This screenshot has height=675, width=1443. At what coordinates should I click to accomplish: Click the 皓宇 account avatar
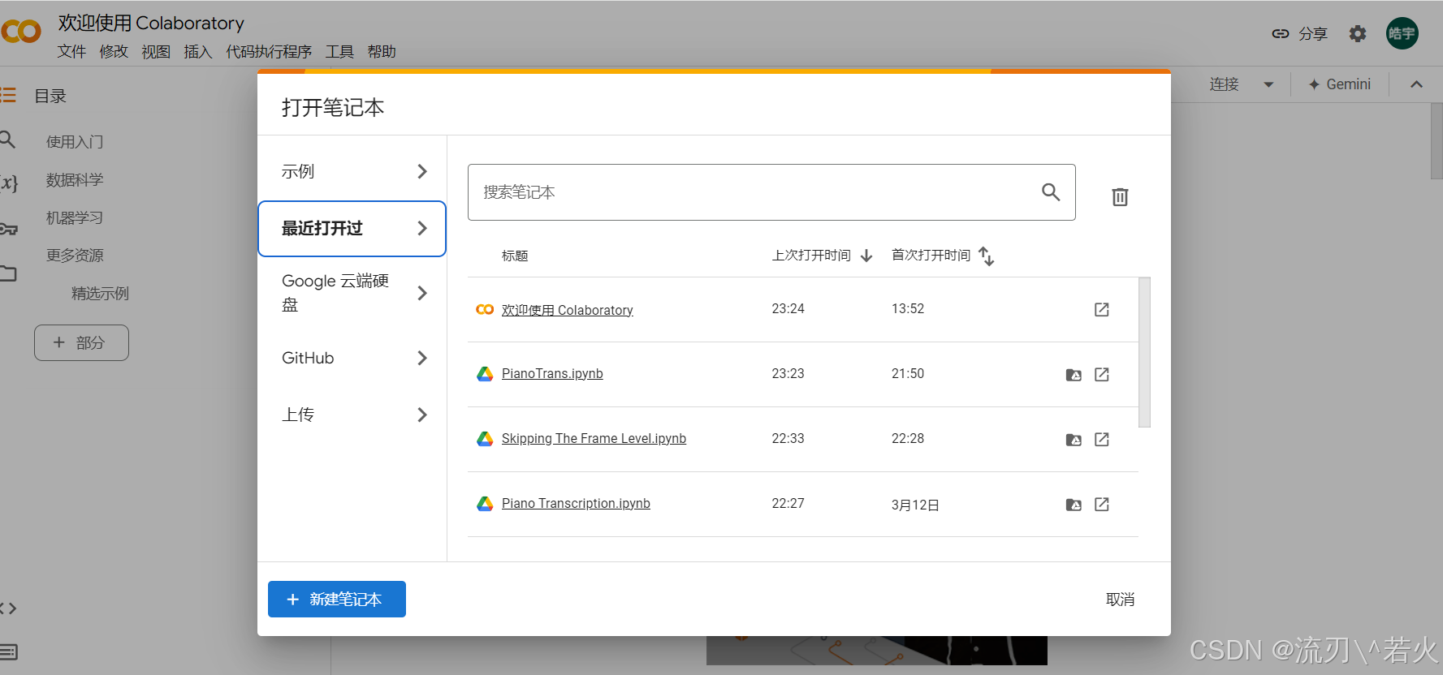coord(1402,33)
